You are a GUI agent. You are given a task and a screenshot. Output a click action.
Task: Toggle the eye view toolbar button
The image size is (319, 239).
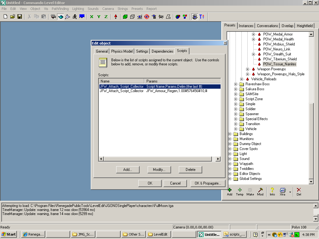pos(195,17)
